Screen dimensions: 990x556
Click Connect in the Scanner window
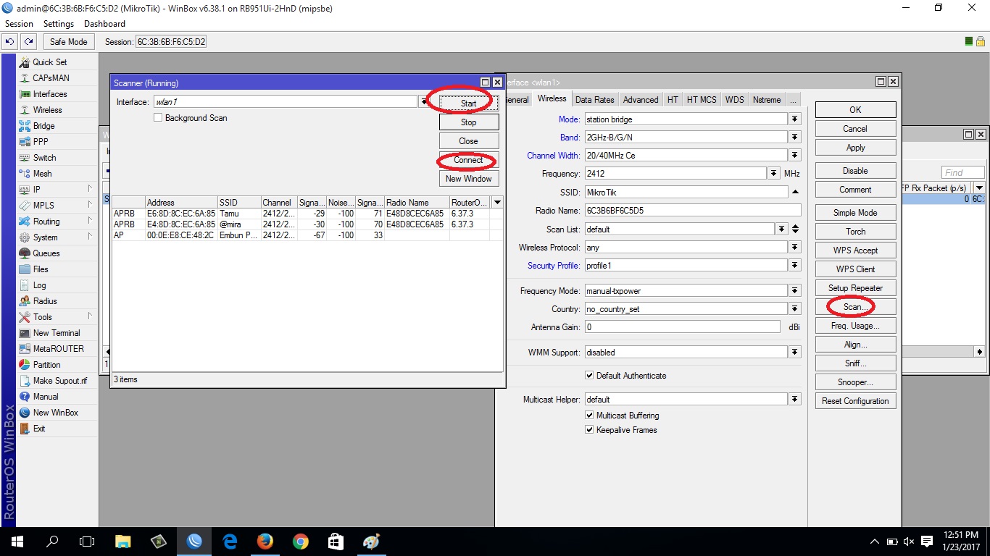(x=469, y=160)
